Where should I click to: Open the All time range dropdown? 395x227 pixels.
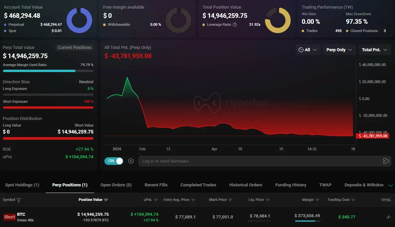308,50
